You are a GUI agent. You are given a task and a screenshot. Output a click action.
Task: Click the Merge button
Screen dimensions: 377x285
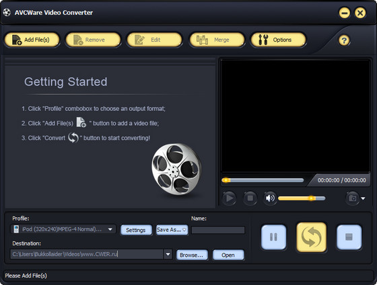(217, 40)
